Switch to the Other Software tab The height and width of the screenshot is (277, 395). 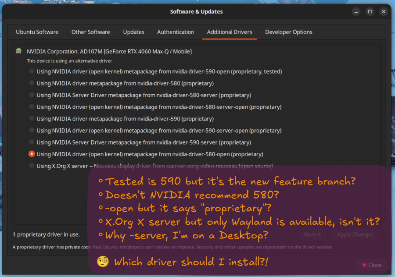90,32
